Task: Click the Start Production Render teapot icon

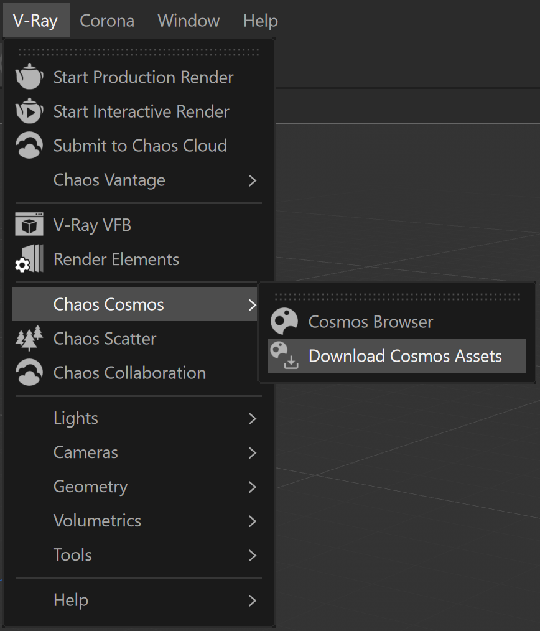Action: point(29,77)
